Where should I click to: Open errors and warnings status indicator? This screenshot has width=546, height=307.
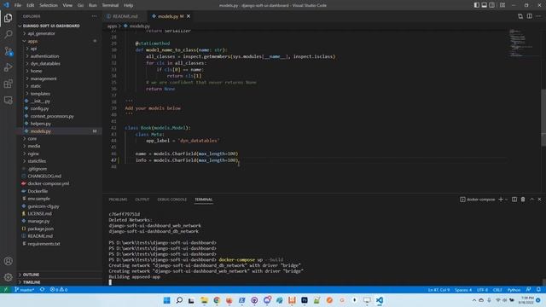(59, 290)
